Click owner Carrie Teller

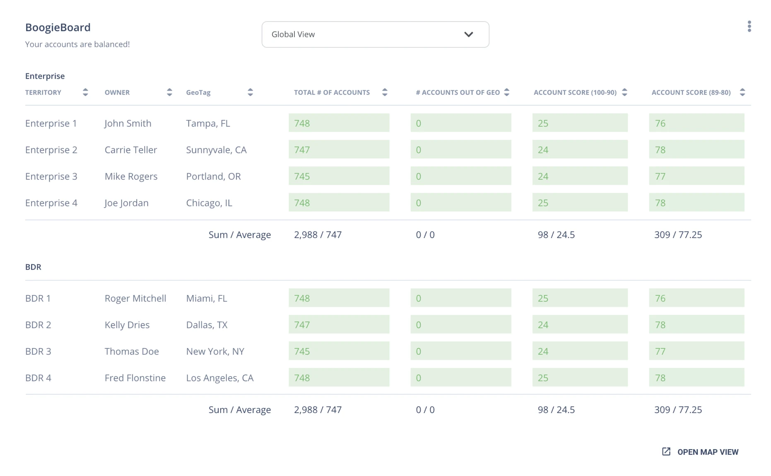131,150
